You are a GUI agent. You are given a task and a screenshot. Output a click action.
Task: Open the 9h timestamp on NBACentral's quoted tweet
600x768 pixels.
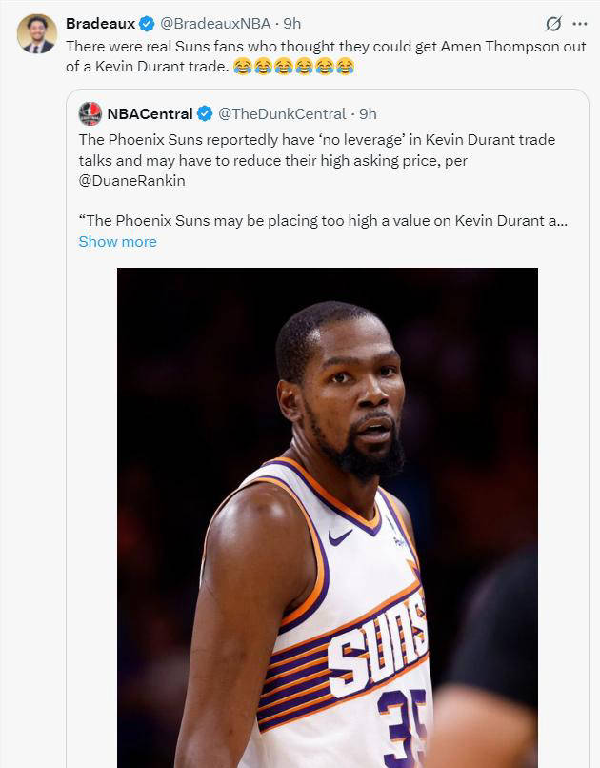[368, 114]
